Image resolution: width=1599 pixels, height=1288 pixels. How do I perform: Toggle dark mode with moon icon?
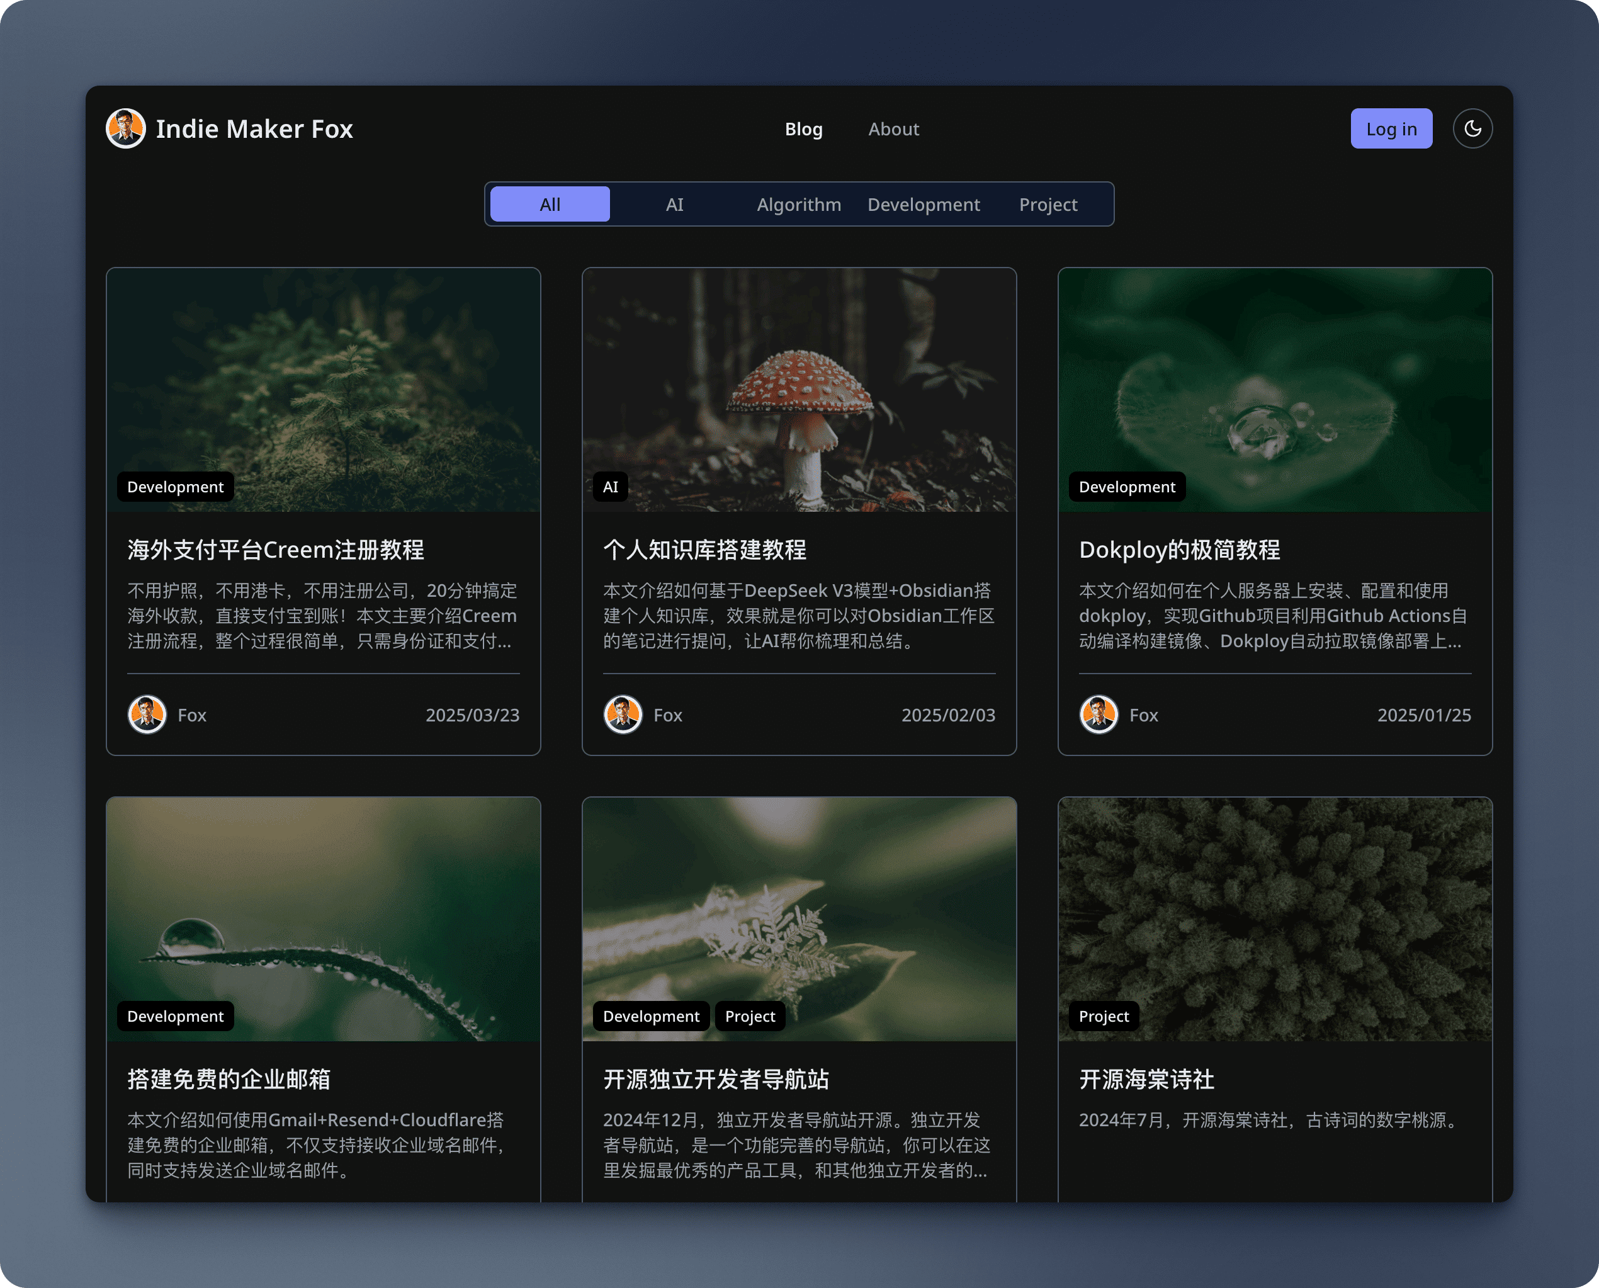(x=1472, y=128)
